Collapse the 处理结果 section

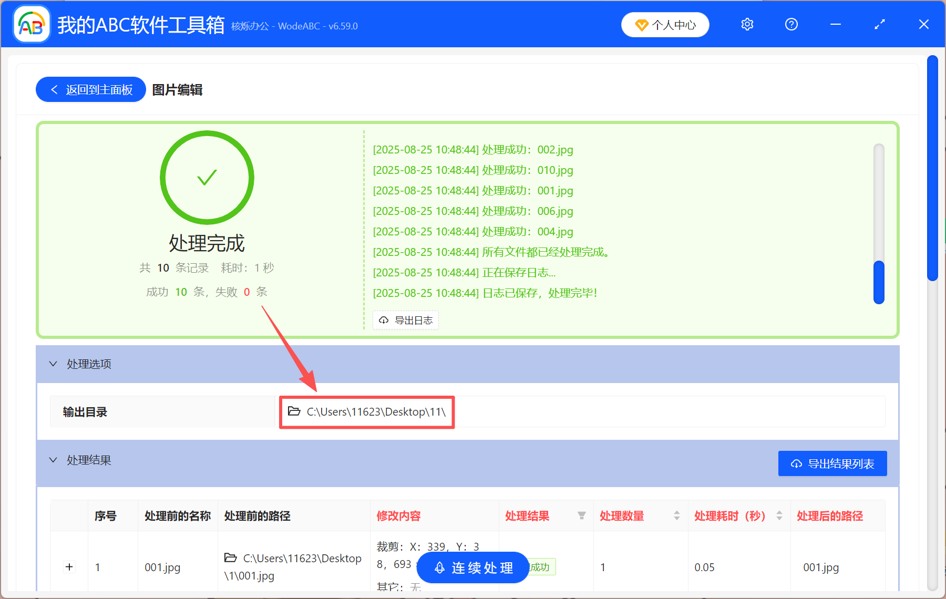pyautogui.click(x=53, y=460)
